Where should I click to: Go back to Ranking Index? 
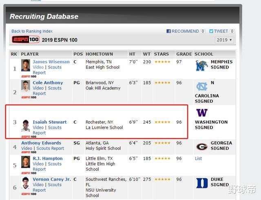32,31
